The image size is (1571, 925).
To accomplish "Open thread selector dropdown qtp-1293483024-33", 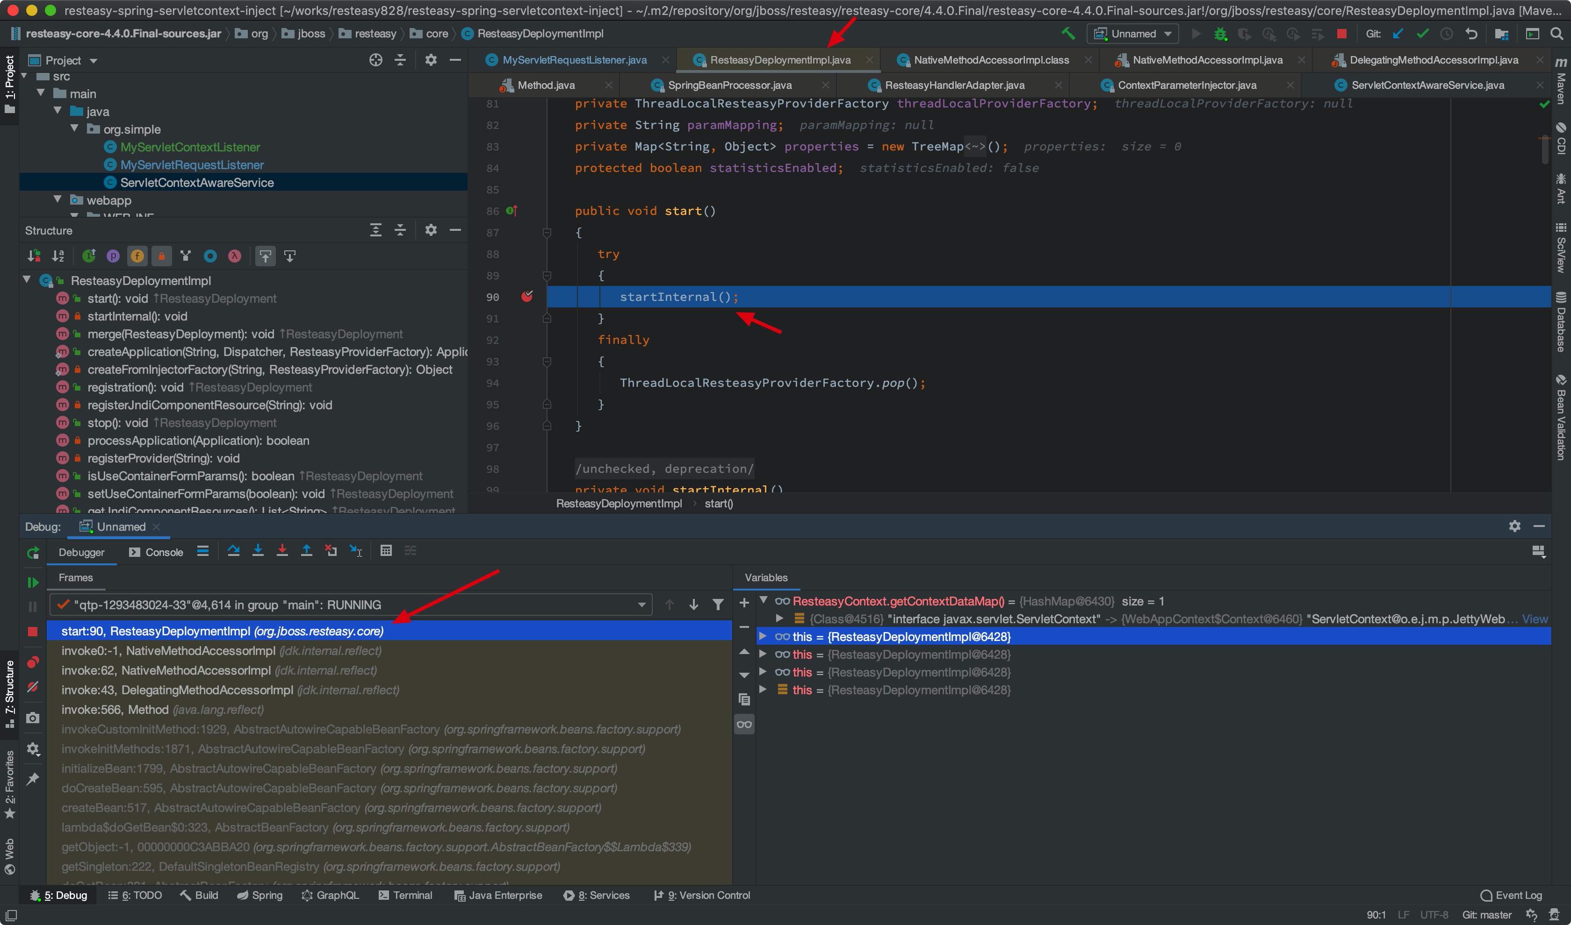I will tap(641, 605).
